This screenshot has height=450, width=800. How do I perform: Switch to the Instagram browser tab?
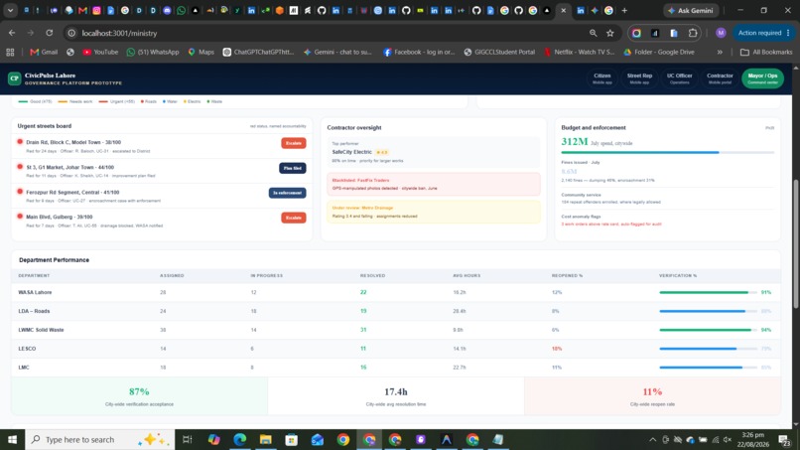[x=96, y=10]
